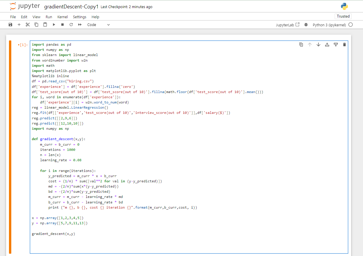Click the cell prompt [1]:
This screenshot has height=256, width=363.
point(23,45)
